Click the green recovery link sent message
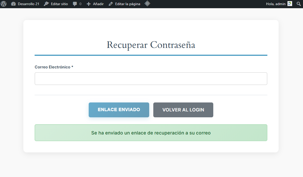The height and width of the screenshot is (177, 303). pos(151,133)
